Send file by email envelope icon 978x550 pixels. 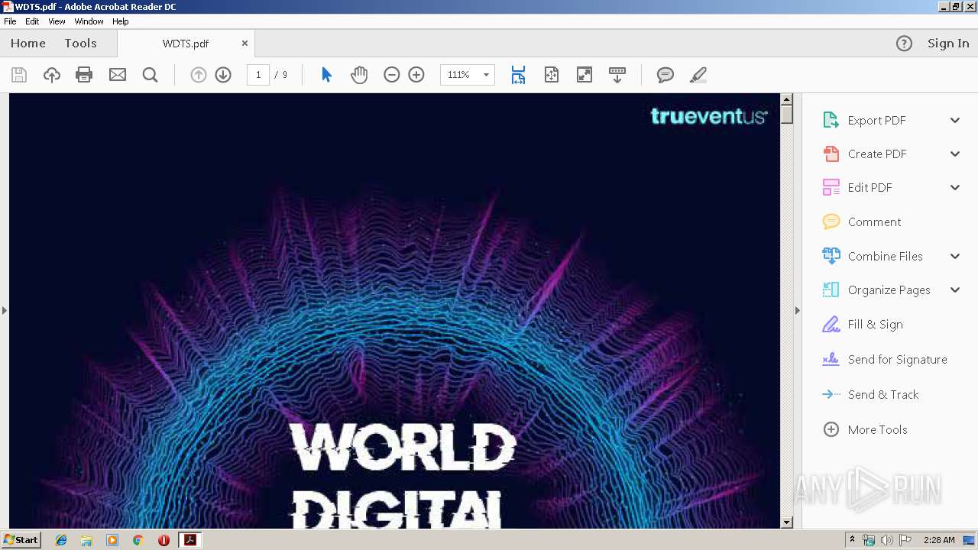(x=118, y=75)
